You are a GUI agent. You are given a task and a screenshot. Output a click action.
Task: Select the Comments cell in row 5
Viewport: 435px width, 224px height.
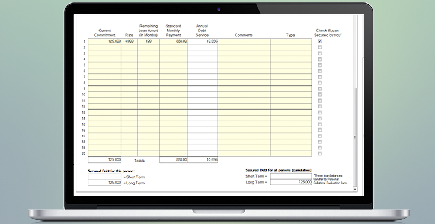click(244, 65)
